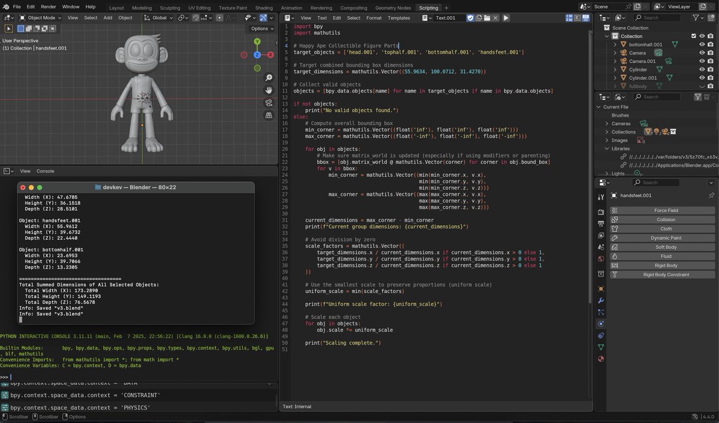The width and height of the screenshot is (719, 423).
Task: Click the Y axis on navigation gizmo
Action: [257, 42]
